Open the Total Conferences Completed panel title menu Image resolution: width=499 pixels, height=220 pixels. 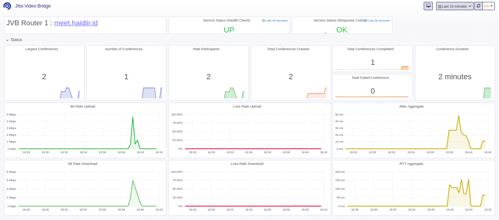pyautogui.click(x=370, y=49)
